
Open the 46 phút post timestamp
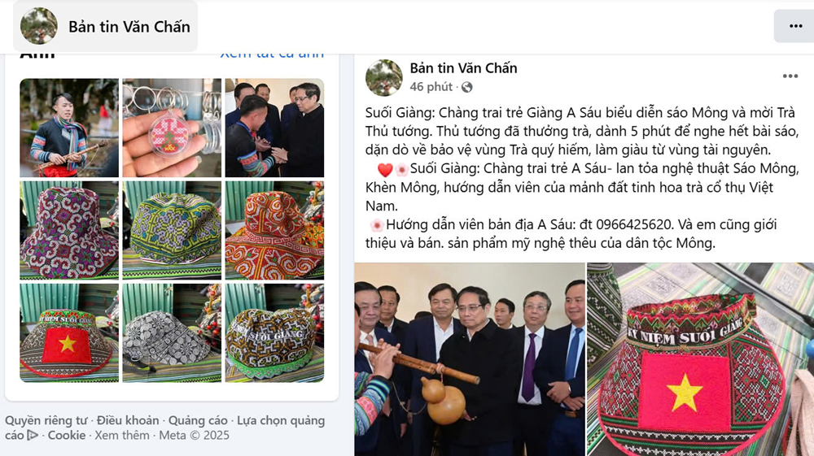click(x=431, y=86)
